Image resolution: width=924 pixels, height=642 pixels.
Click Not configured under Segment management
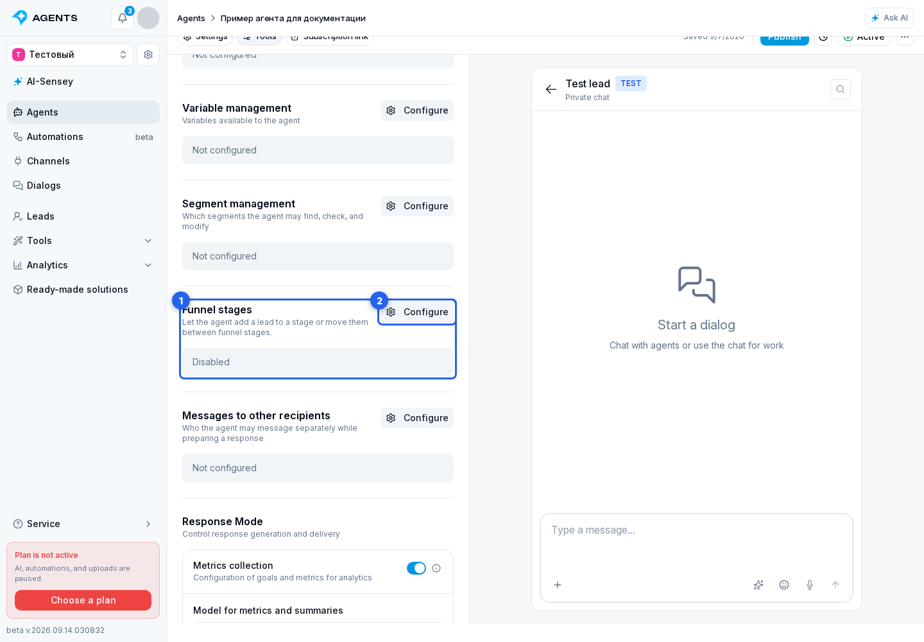(318, 256)
